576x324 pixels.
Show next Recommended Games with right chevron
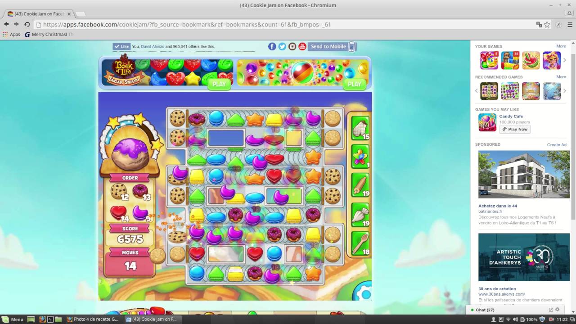565,91
